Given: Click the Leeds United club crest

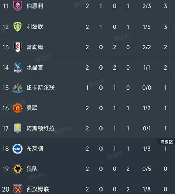Looking at the screenshot, I should (x=18, y=27).
